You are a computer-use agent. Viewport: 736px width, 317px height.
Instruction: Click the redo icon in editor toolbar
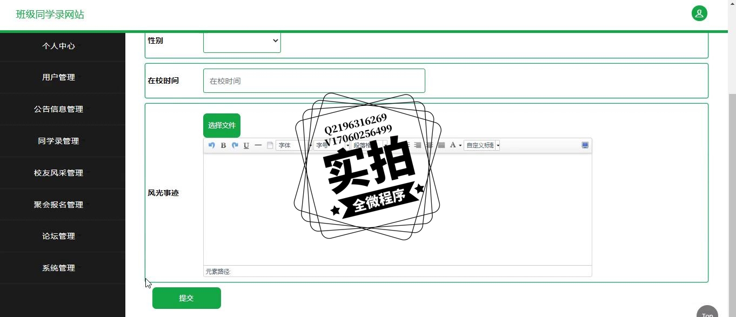235,145
